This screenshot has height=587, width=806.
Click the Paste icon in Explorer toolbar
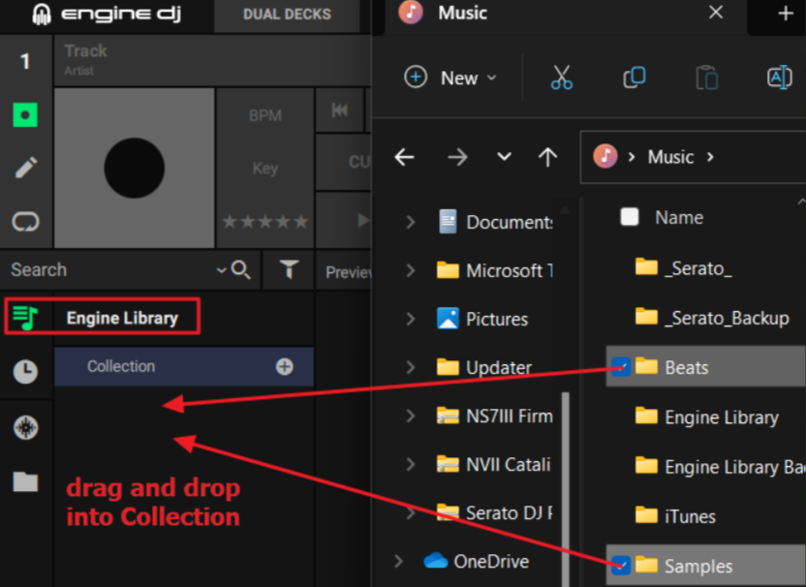[x=707, y=77]
